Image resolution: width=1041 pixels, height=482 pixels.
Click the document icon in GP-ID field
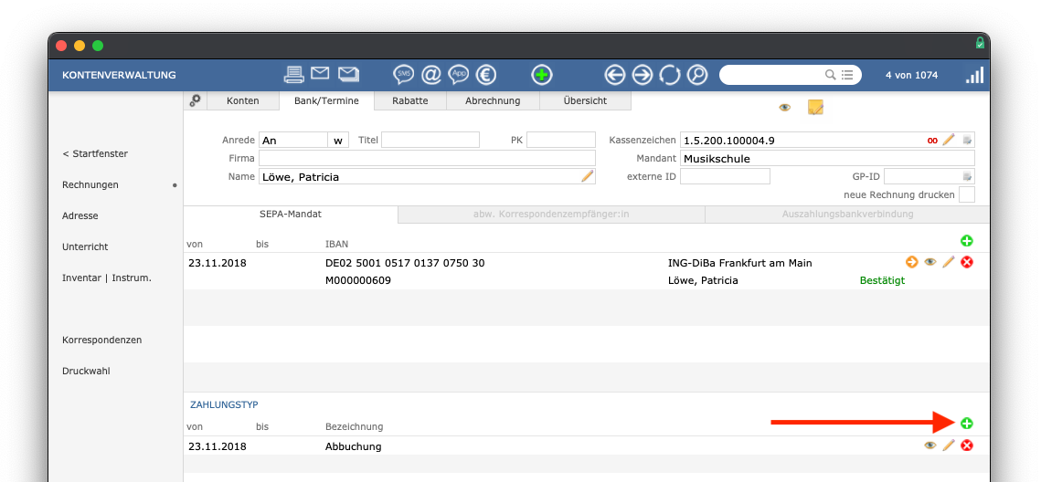[x=967, y=176]
